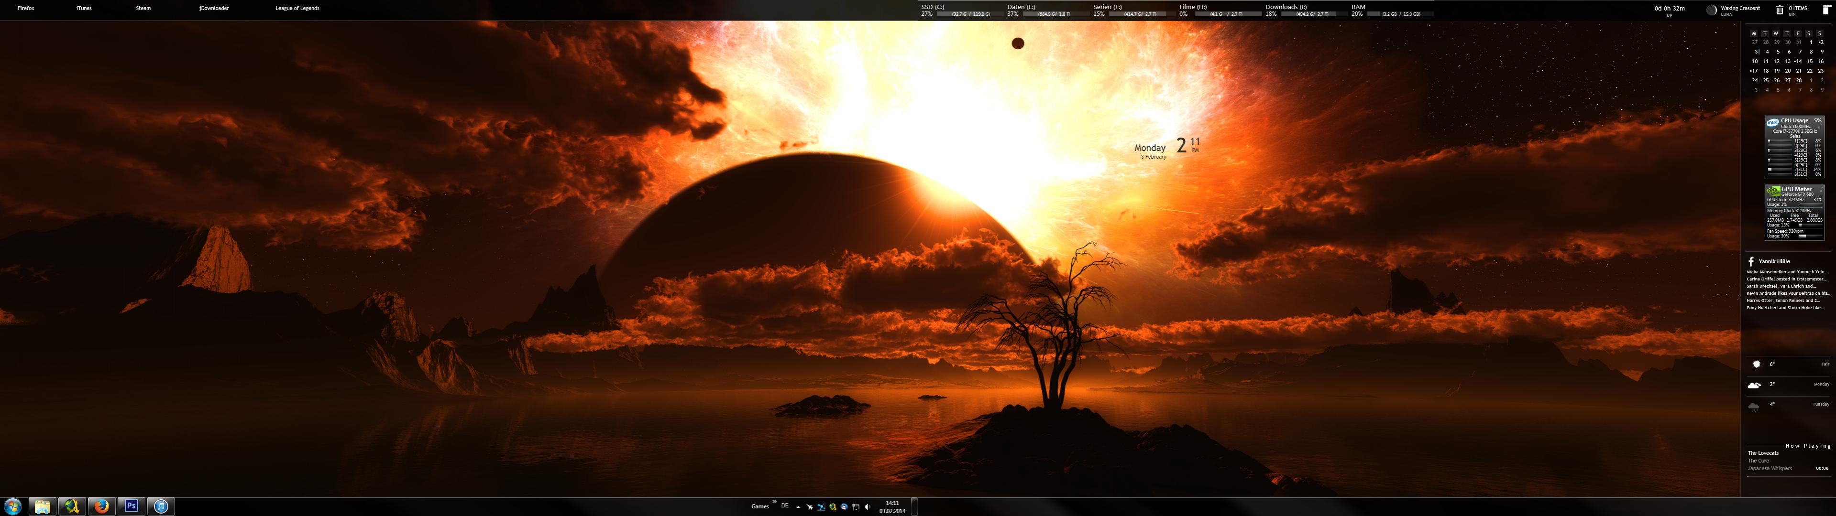Click the taskbar clock showing 14:11

pos(891,506)
